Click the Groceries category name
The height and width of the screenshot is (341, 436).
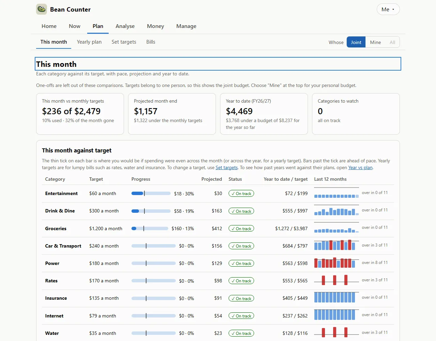coord(56,228)
